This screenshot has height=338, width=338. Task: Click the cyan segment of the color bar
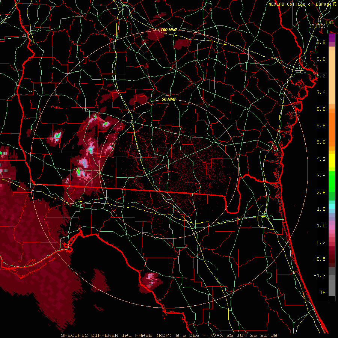click(x=332, y=207)
